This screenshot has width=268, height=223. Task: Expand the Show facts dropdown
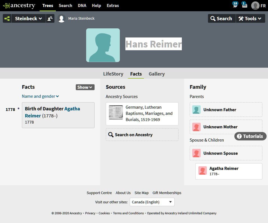coord(85,87)
